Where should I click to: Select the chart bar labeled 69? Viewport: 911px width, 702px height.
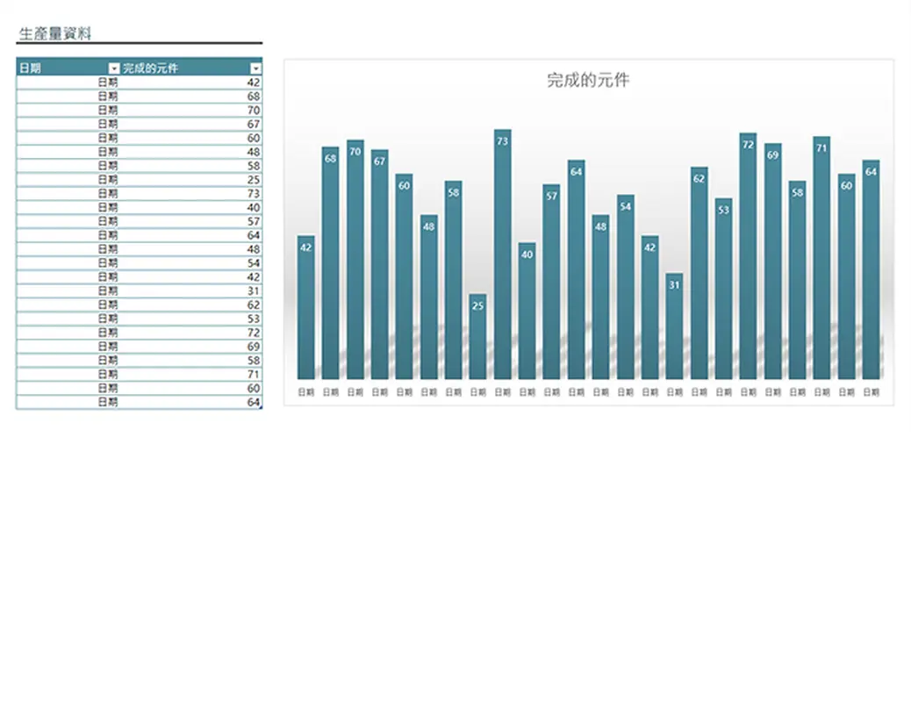click(772, 261)
